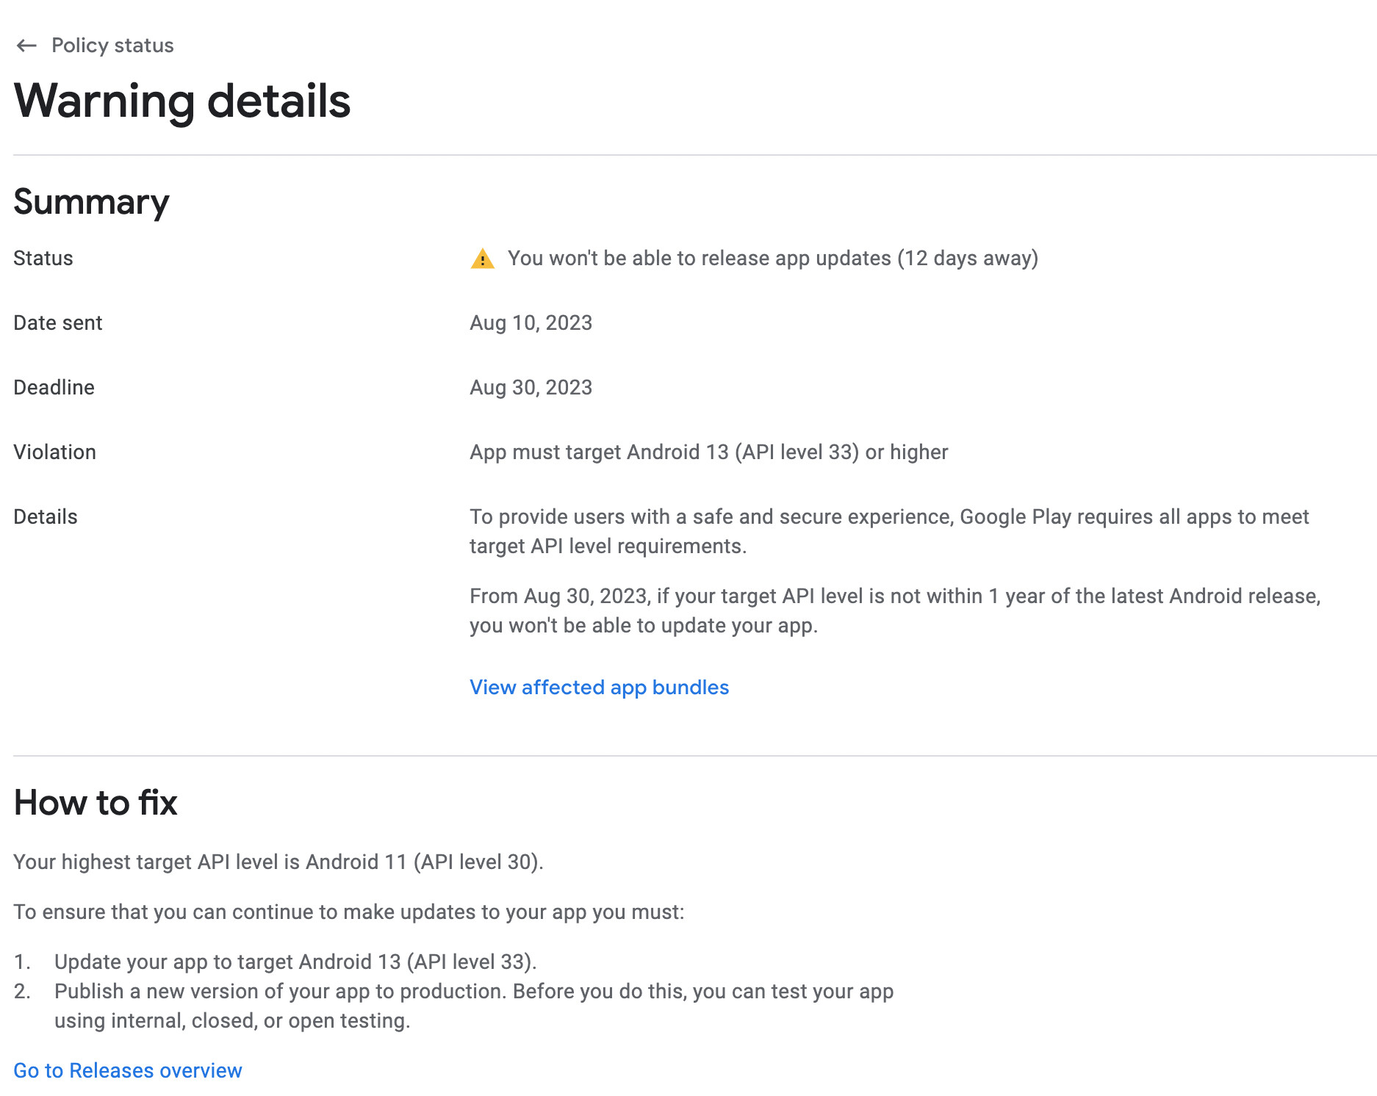Click the highest target API level sentence
This screenshot has width=1377, height=1096.
coord(278,862)
